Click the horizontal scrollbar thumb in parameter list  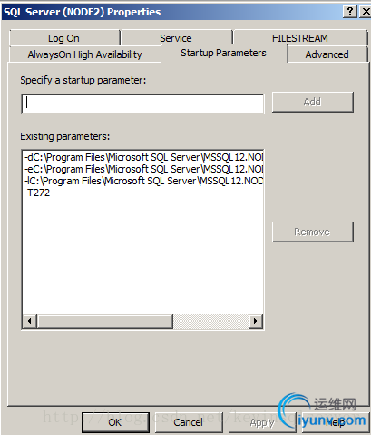point(105,321)
